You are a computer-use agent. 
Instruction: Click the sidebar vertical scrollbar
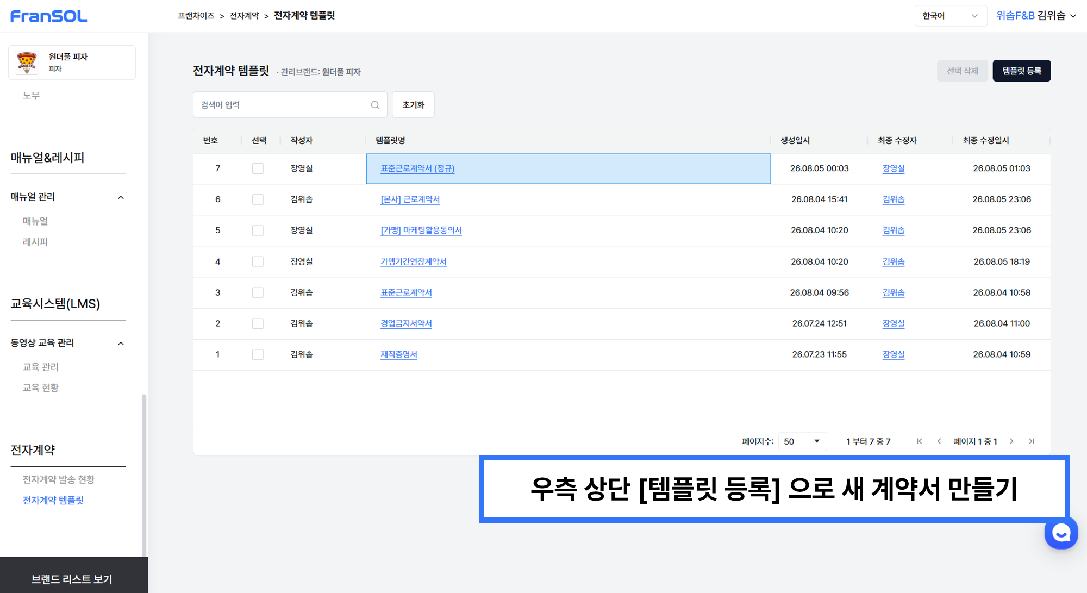click(x=144, y=476)
